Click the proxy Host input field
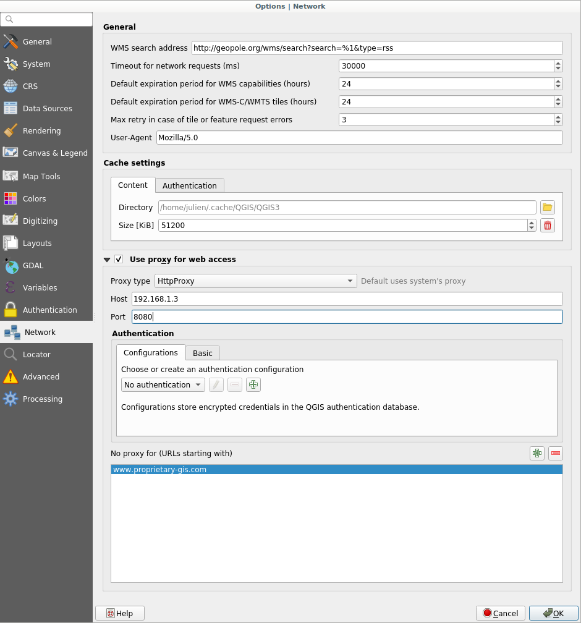This screenshot has height=623, width=581. click(346, 299)
